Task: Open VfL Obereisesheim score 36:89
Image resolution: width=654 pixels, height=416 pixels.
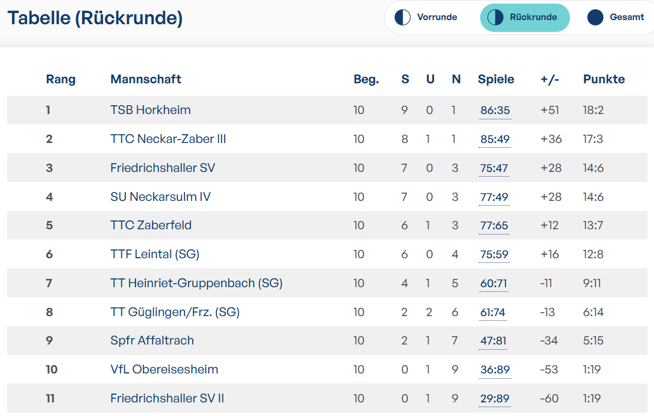Action: click(x=495, y=370)
